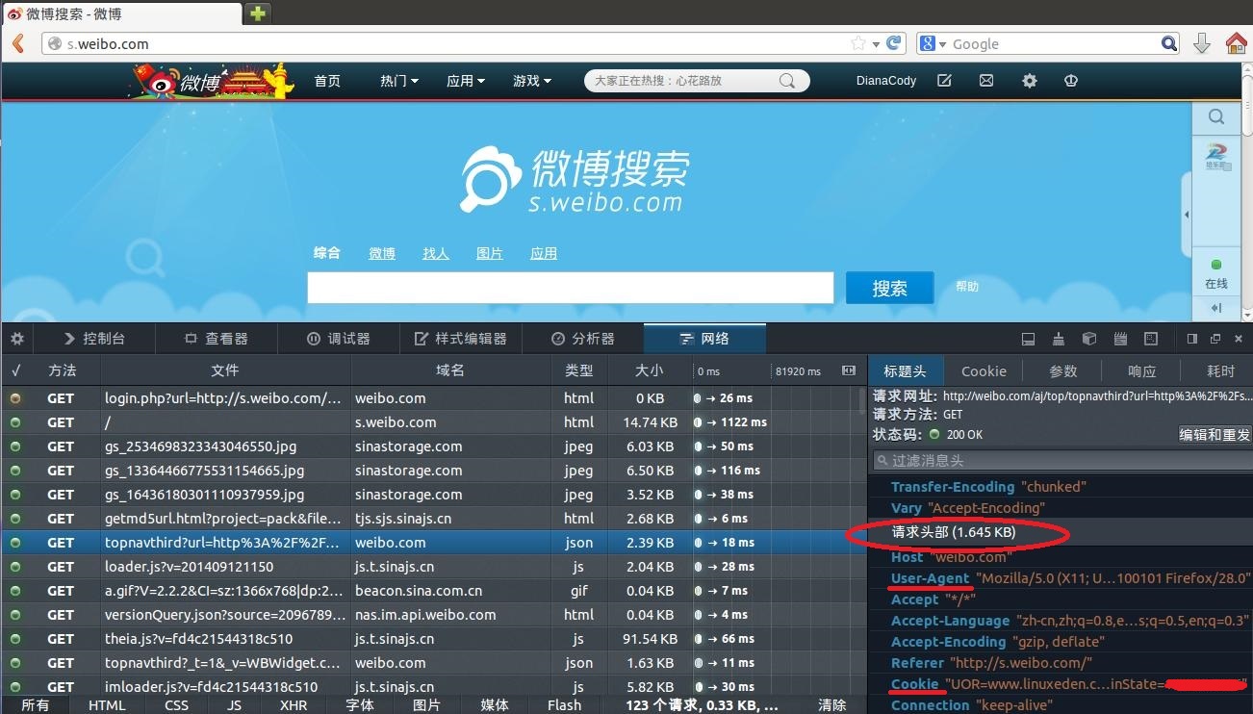Toggle the split console icon in devtools toolbar

coord(1028,339)
